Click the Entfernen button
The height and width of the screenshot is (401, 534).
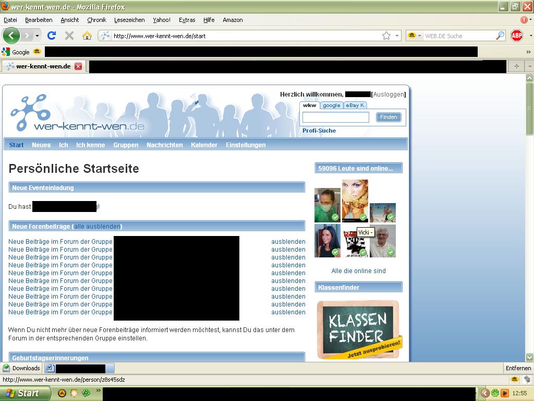(518, 368)
